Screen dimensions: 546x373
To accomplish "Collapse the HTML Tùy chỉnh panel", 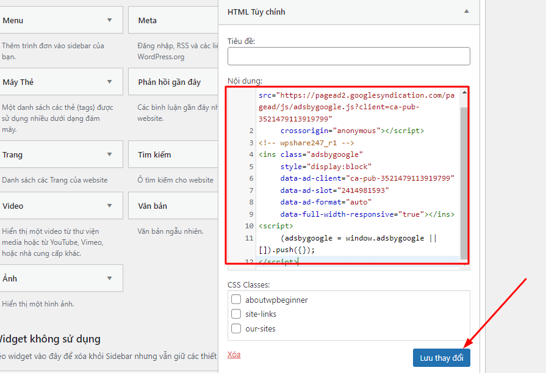I will pos(466,12).
